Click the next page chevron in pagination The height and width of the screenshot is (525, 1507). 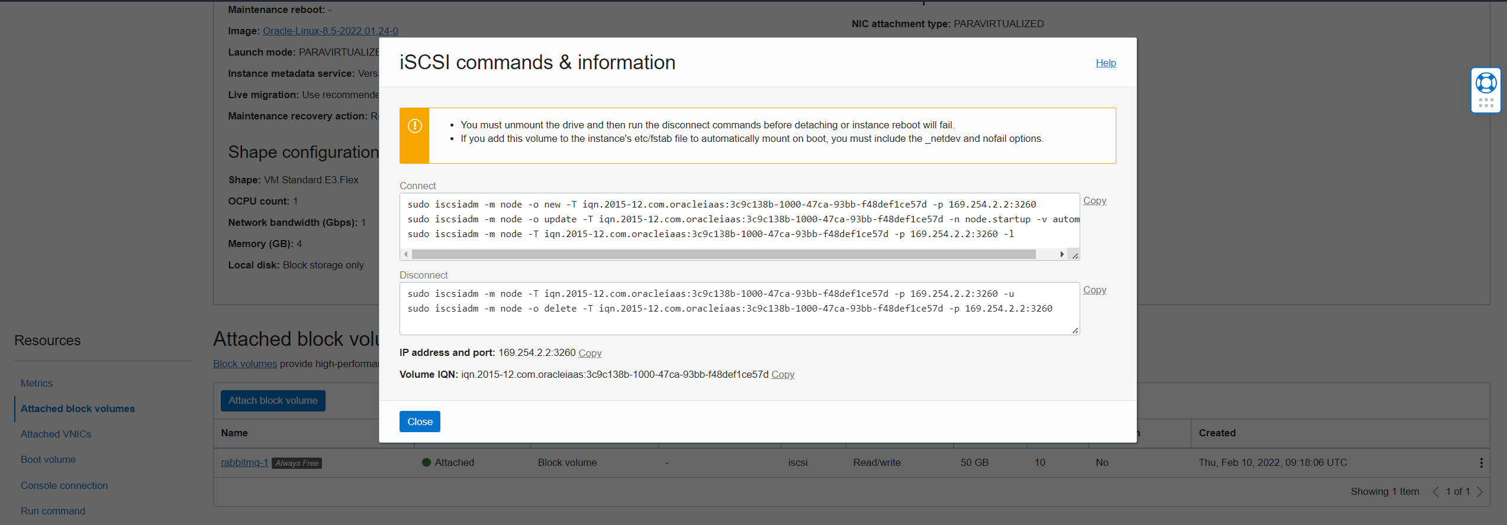pyautogui.click(x=1480, y=492)
